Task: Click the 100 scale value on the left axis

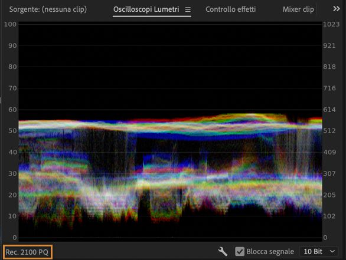Action: point(10,24)
